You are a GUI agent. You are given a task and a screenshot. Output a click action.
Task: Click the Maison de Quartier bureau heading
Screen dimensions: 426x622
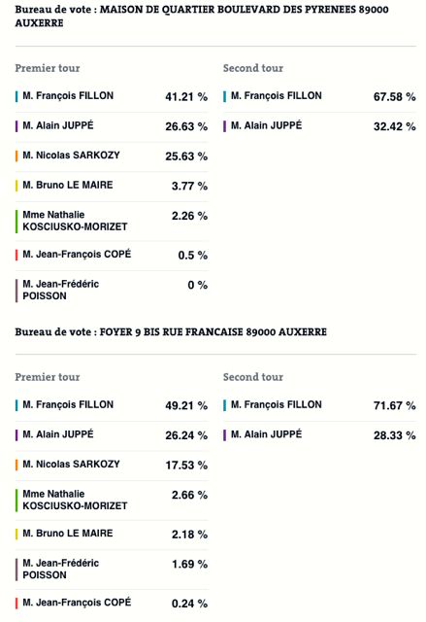pos(202,16)
